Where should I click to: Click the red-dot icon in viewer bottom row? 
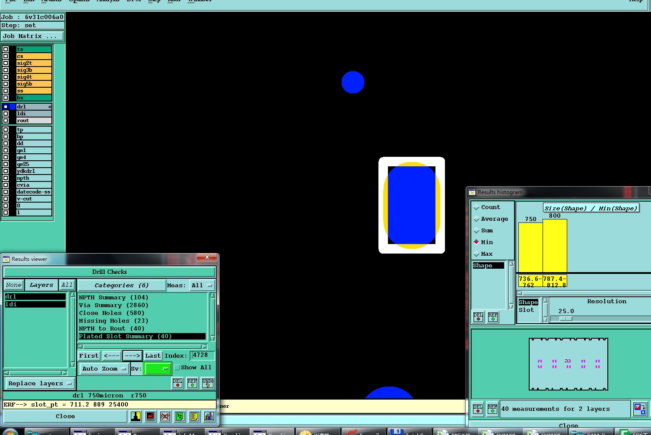click(150, 416)
